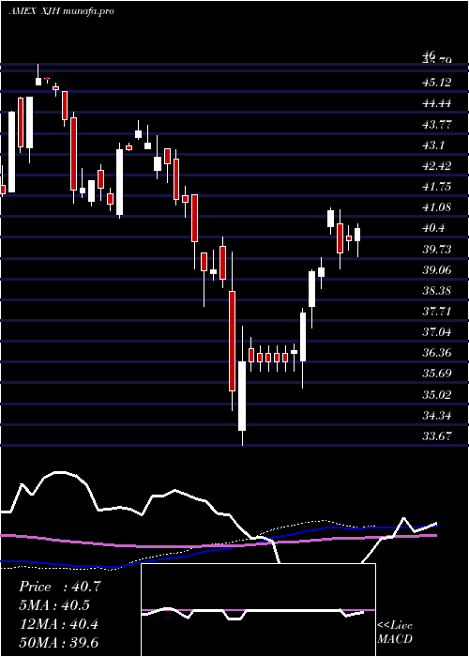Click the 35.69 price axis label
Viewport: 469px width, 657px height.
pyautogui.click(x=437, y=374)
